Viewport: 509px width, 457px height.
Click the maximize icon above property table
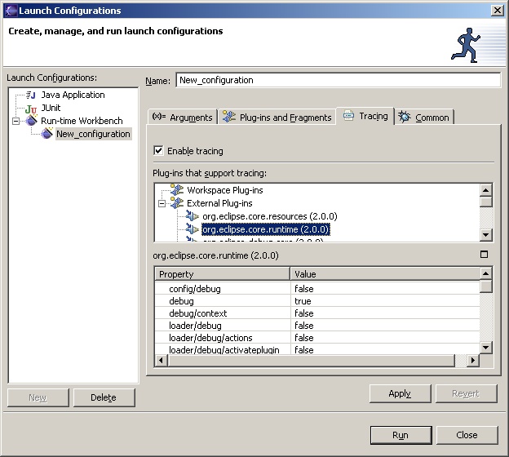[x=484, y=255]
